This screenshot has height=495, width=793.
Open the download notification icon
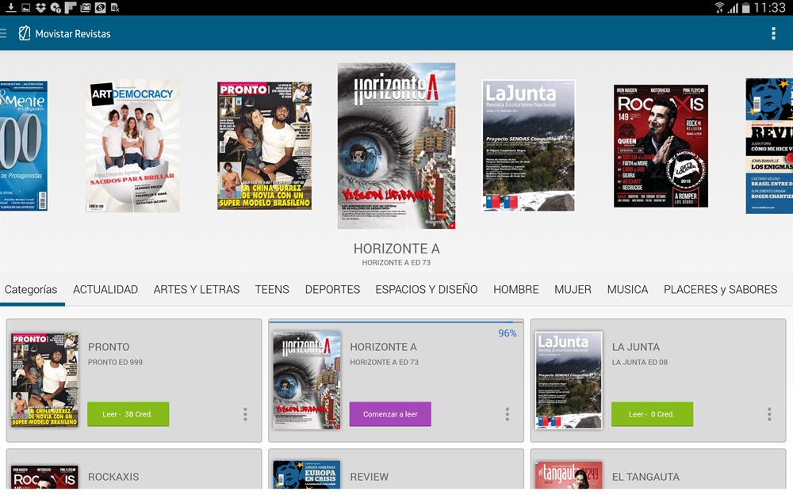pos(10,7)
